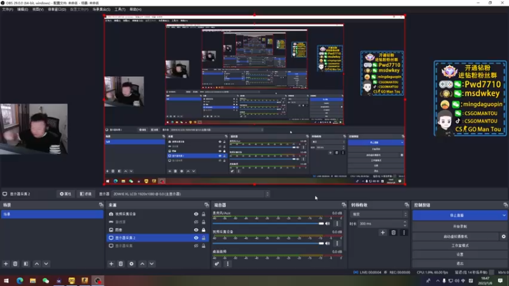Open the 文件(F) menu
The width and height of the screenshot is (509, 286).
coord(8,10)
